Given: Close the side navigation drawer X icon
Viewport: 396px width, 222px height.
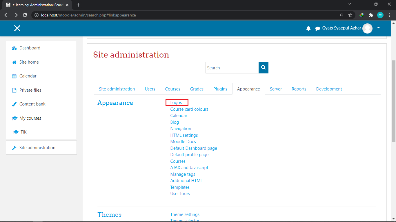Looking at the screenshot, I should 17,28.
